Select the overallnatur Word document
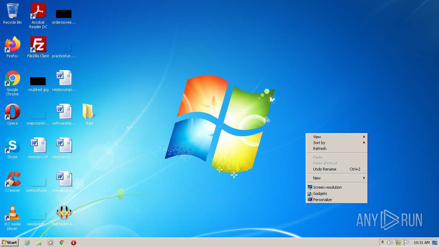Image resolution: width=439 pixels, height=247 pixels. click(64, 182)
